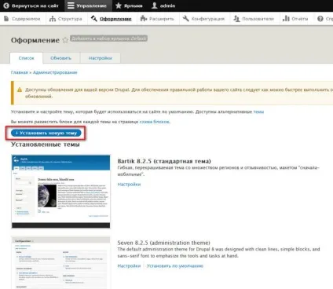Click the shortcut star next to Оформление title
This screenshot has width=333, height=289.
click(x=65, y=40)
